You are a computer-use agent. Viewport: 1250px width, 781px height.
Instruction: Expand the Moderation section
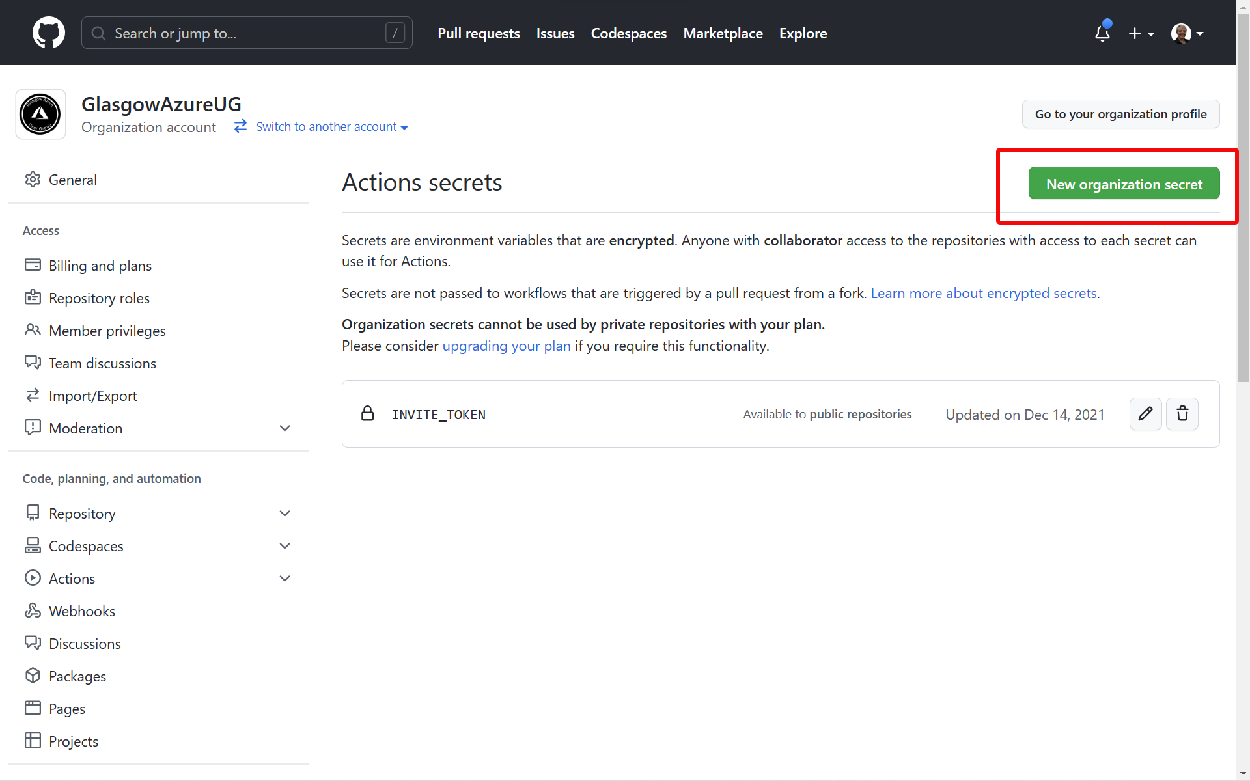tap(285, 428)
